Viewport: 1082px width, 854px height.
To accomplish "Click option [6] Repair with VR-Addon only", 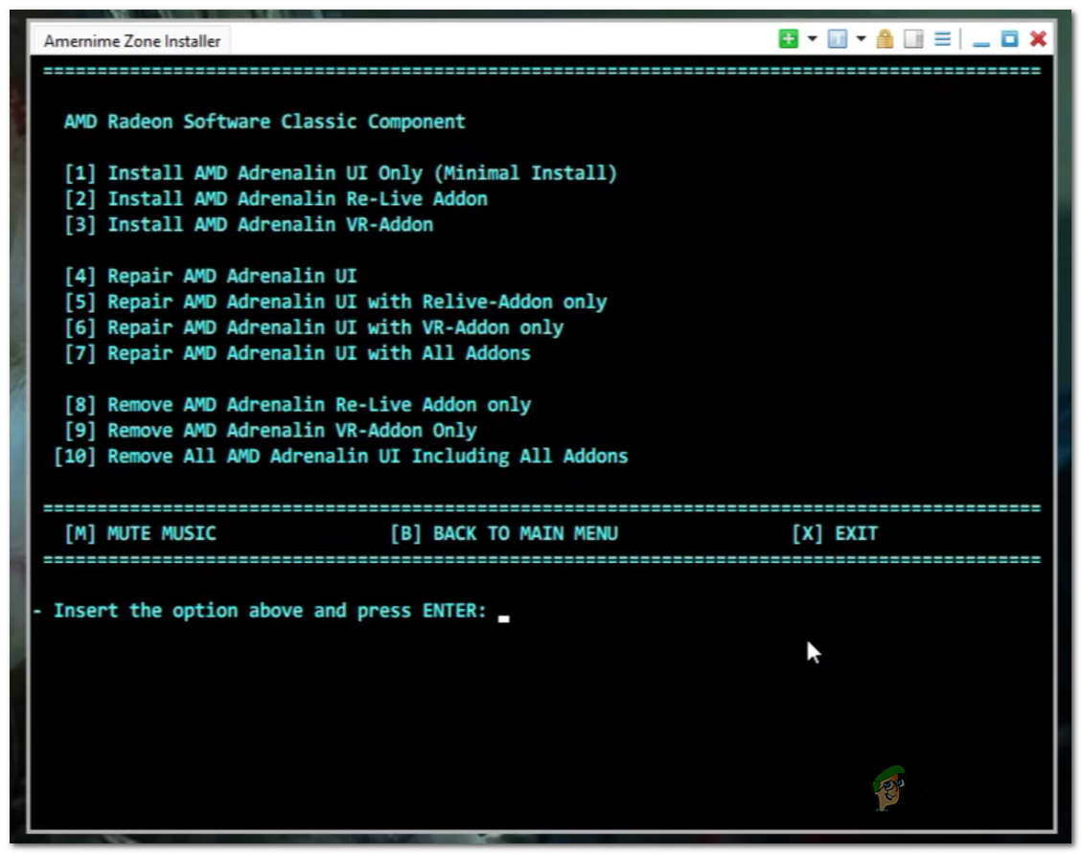I will (314, 327).
